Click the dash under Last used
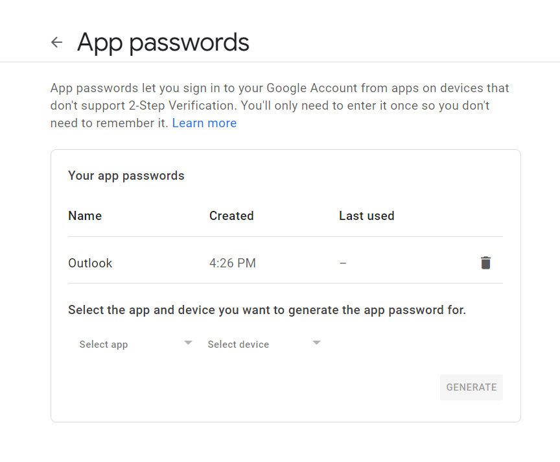The image size is (560, 462). tap(343, 263)
